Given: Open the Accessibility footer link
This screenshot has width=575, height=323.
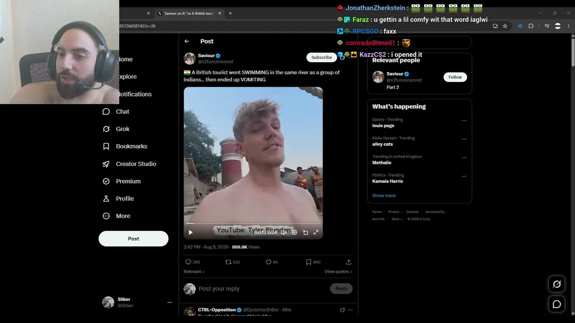Looking at the screenshot, I should [x=435, y=212].
